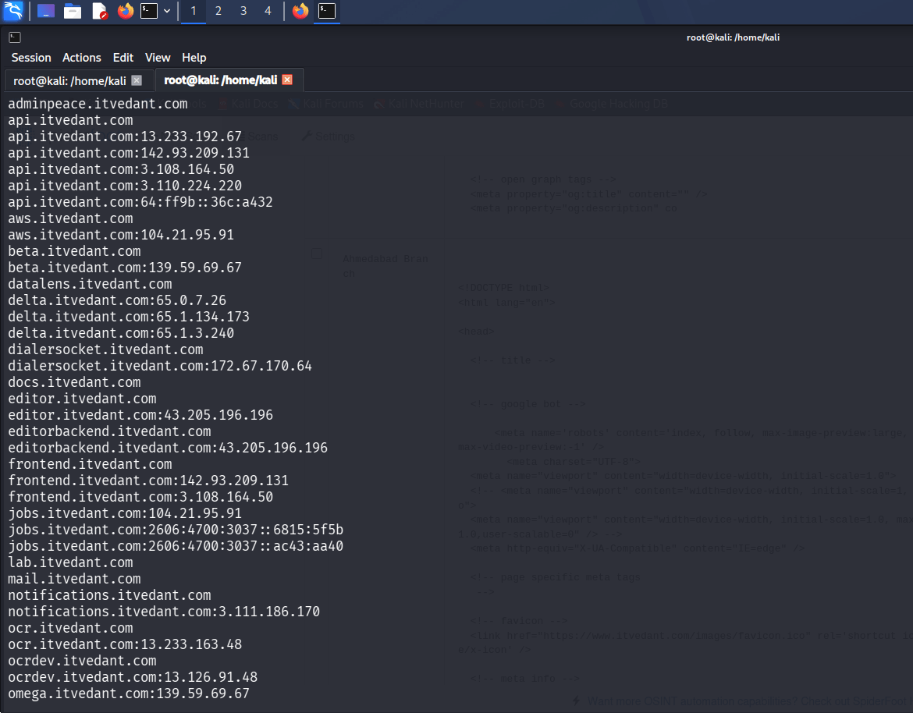Click the IPv6 api.itvedant.com:64:ff9b::36c:a432 line
The width and height of the screenshot is (913, 713).
[x=140, y=202]
